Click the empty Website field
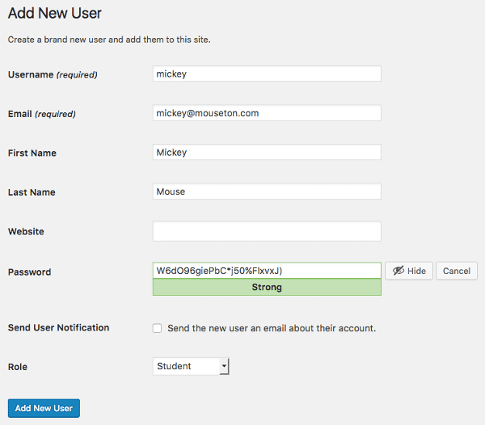The width and height of the screenshot is (485, 425). pyautogui.click(x=267, y=231)
